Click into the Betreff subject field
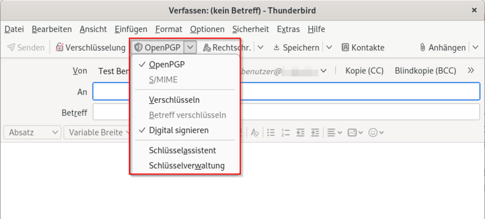 (287, 112)
